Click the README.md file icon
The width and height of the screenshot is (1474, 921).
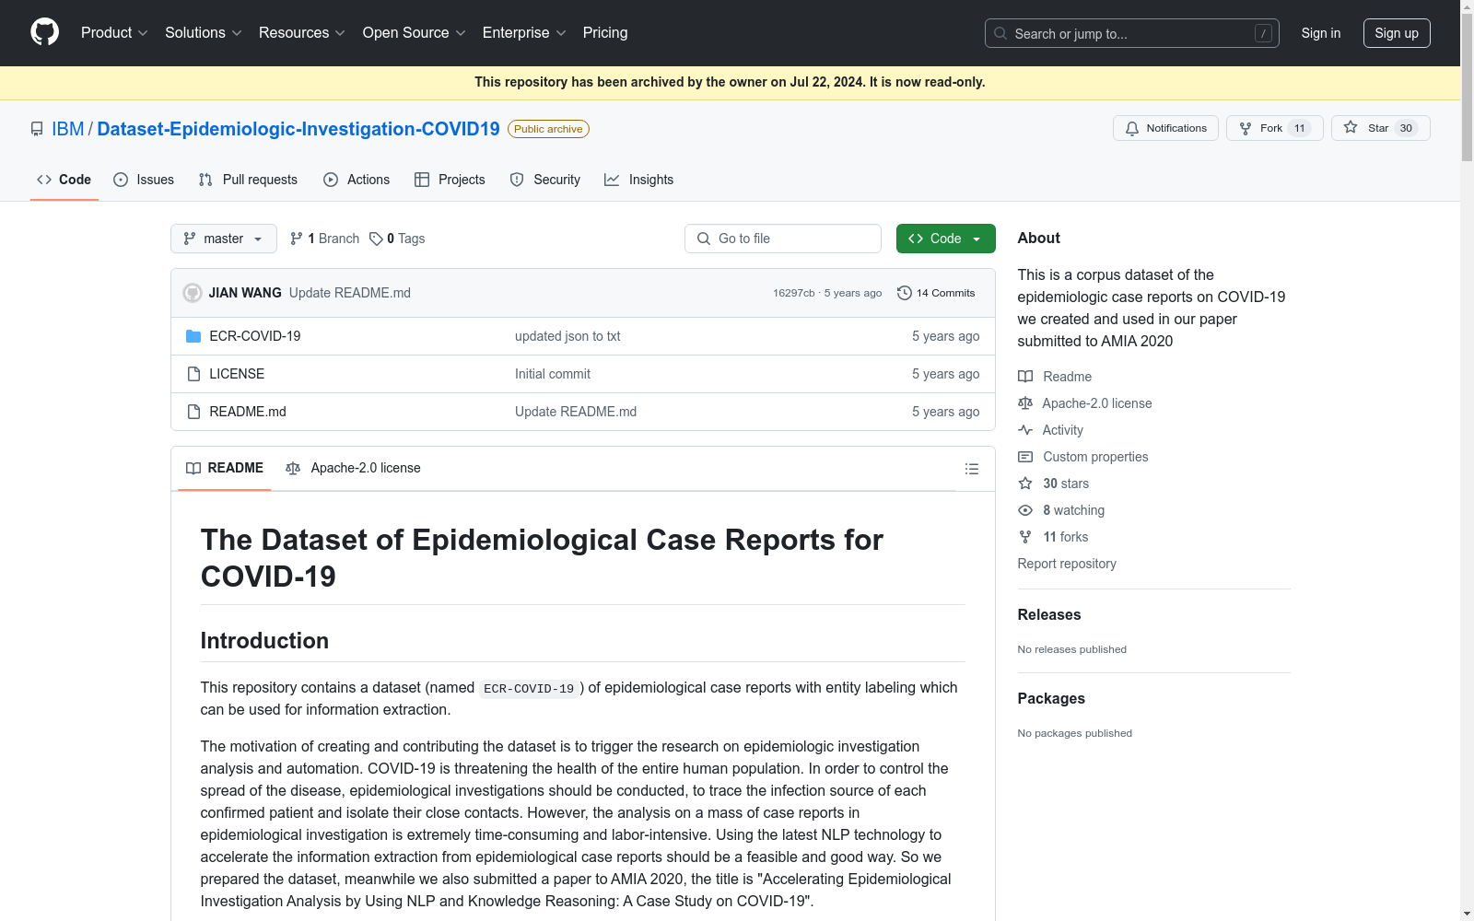coord(193,412)
